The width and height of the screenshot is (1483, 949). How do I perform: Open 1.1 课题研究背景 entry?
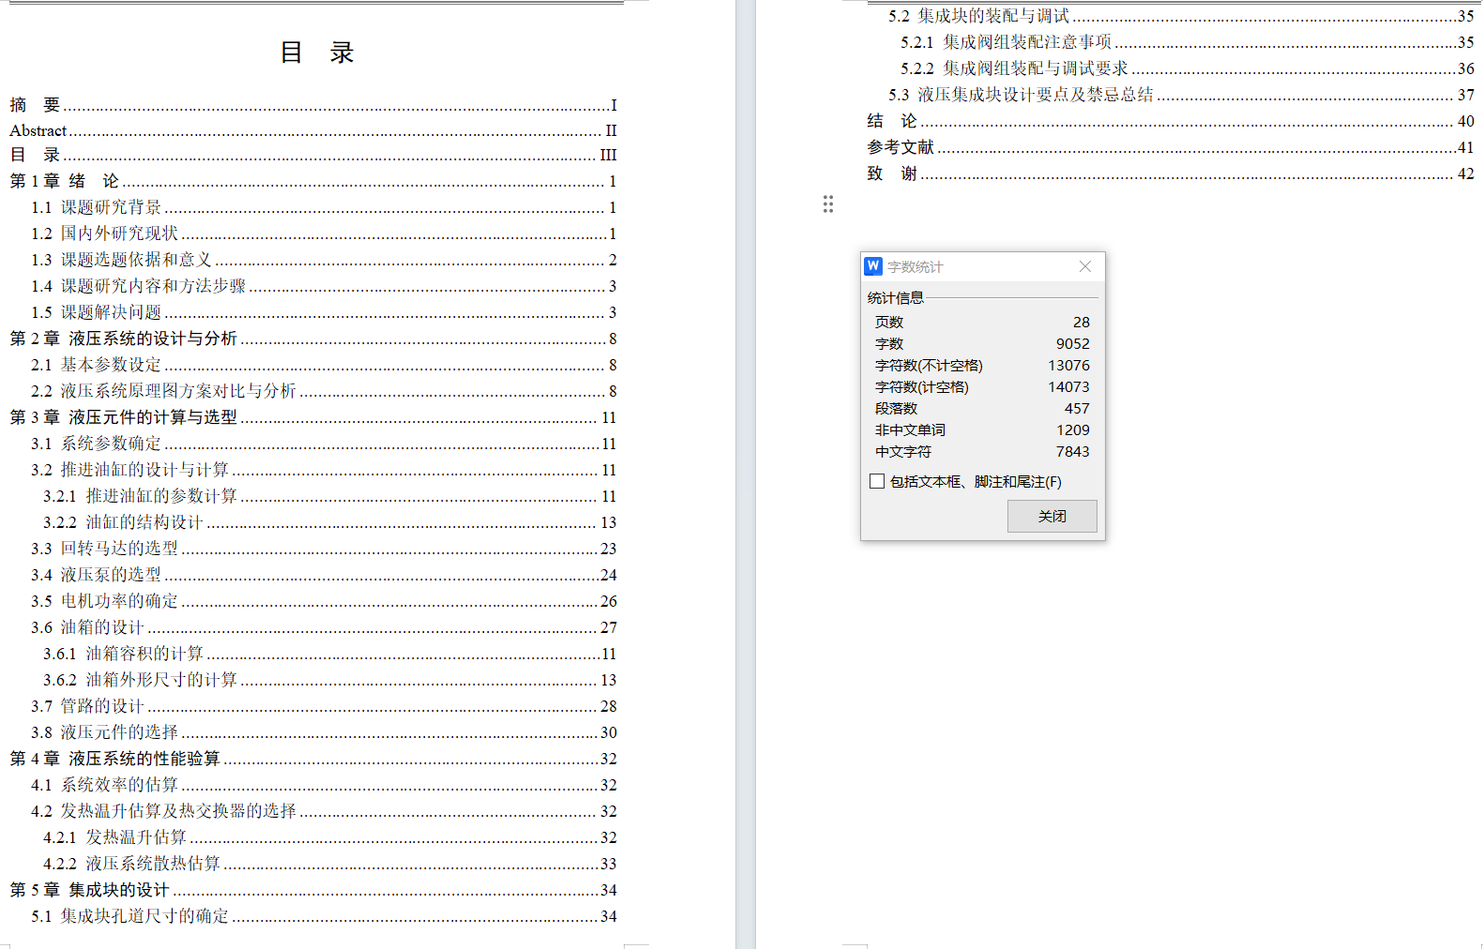pyautogui.click(x=324, y=207)
